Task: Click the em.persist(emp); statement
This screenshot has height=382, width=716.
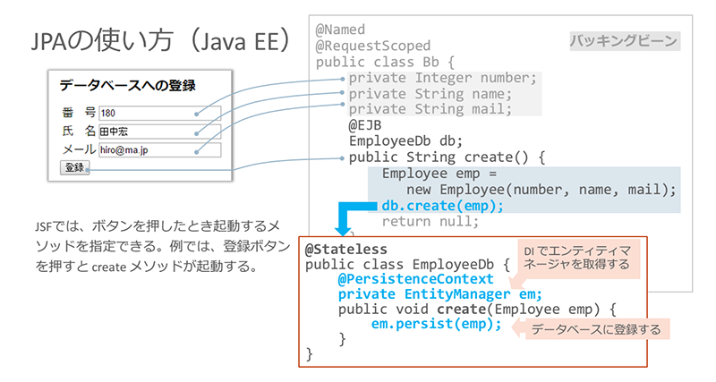Action: 437,324
